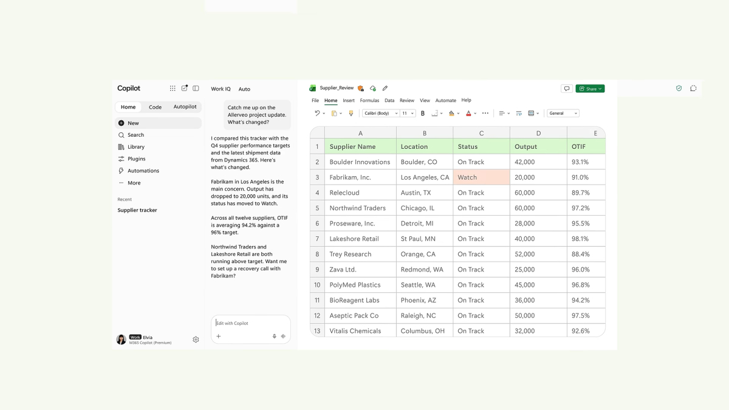Switch to the Review ribbon tab
729x410 pixels.
coord(407,101)
